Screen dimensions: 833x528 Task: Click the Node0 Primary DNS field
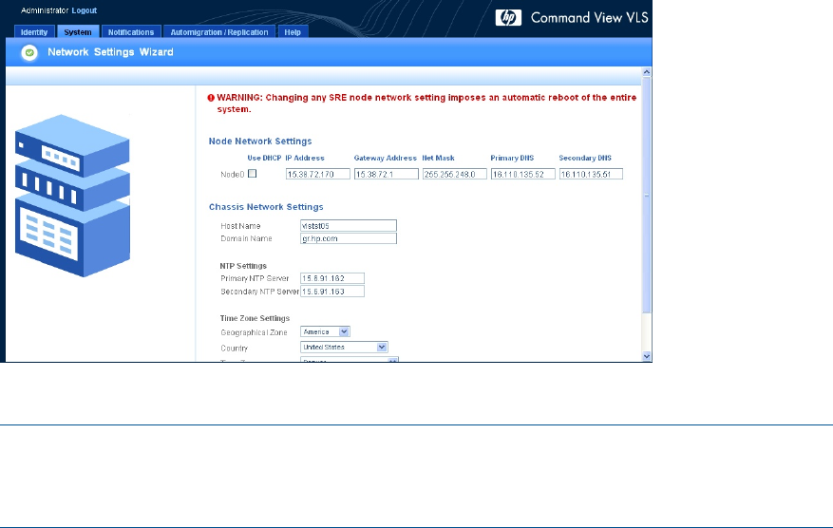522,174
